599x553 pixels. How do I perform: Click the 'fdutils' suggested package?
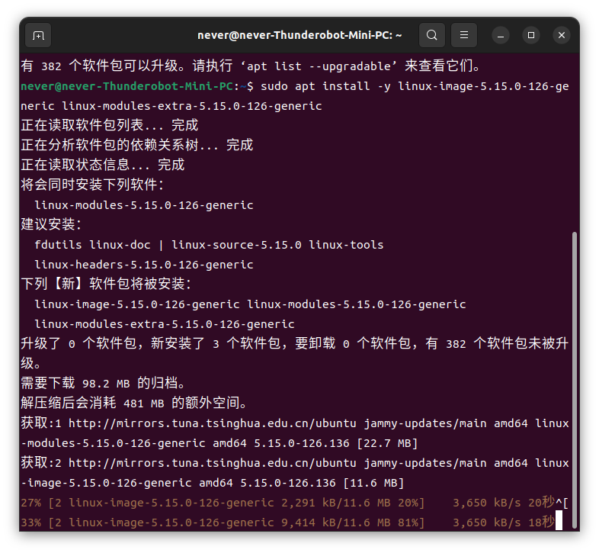coord(58,245)
